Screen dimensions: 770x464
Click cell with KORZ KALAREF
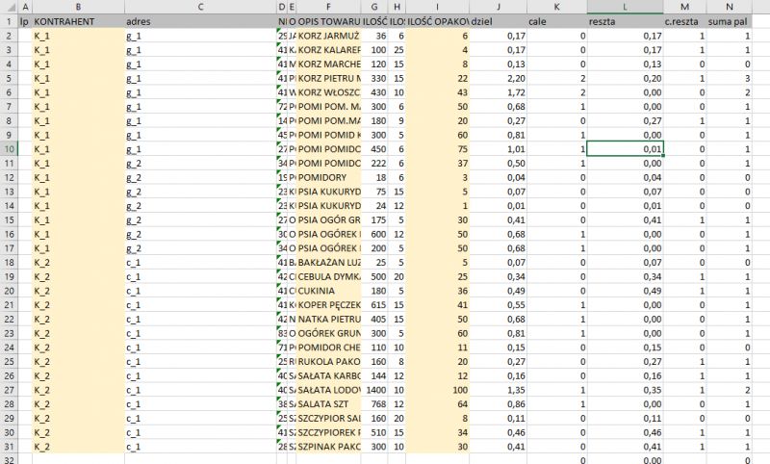pos(328,50)
